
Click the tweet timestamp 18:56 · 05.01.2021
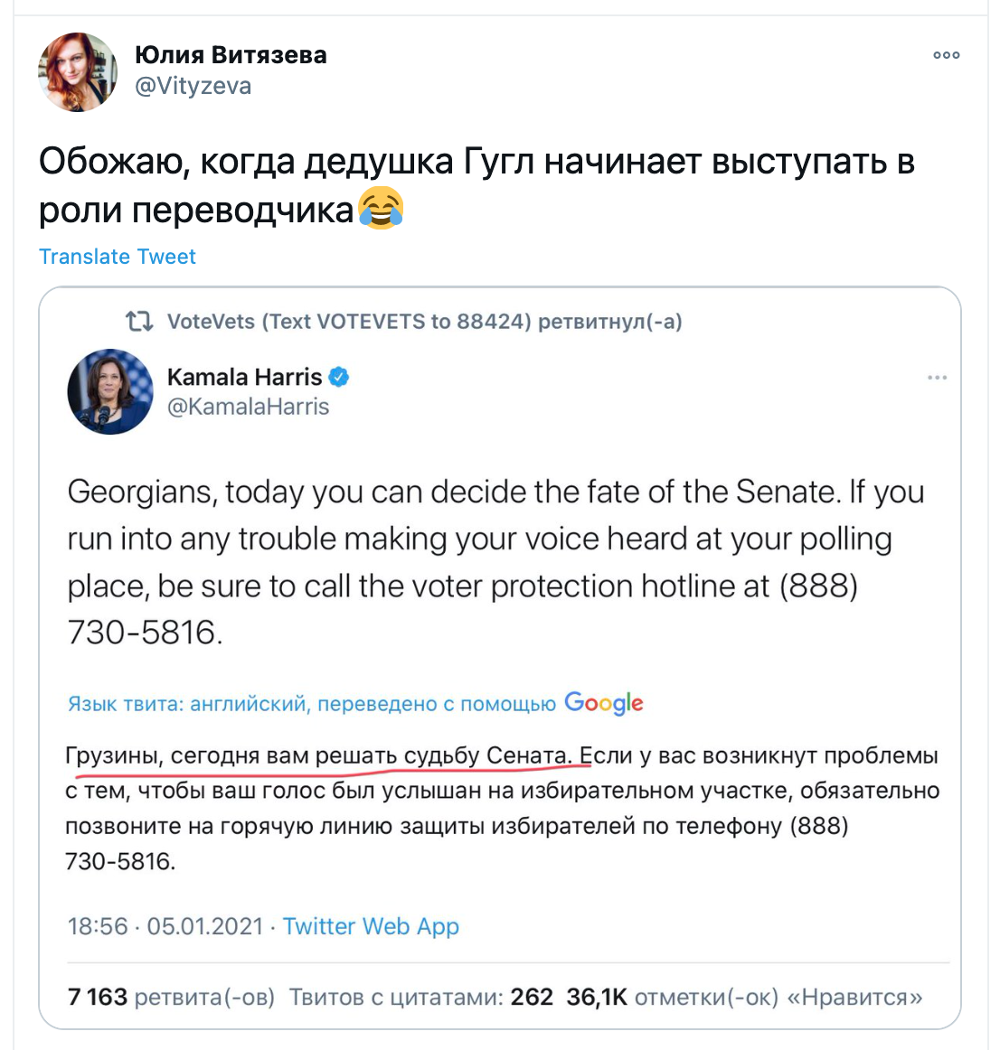tap(165, 926)
